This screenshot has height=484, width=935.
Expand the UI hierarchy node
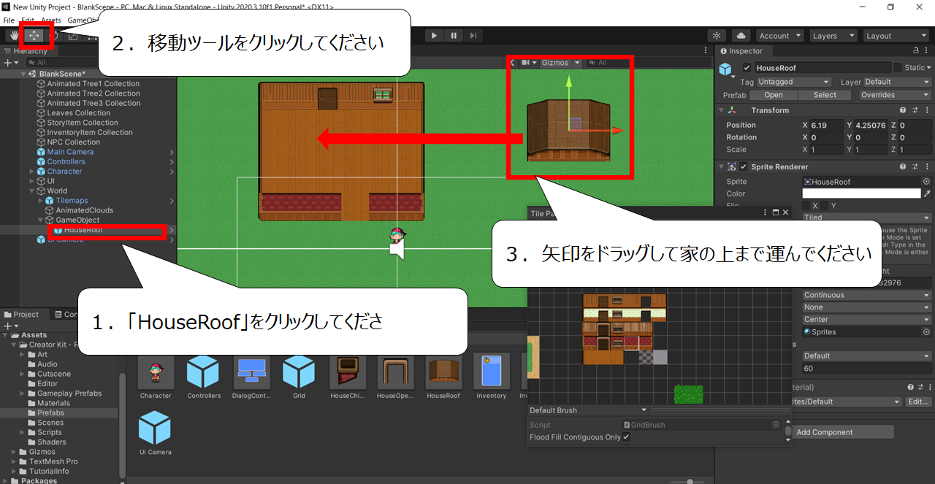(x=32, y=181)
